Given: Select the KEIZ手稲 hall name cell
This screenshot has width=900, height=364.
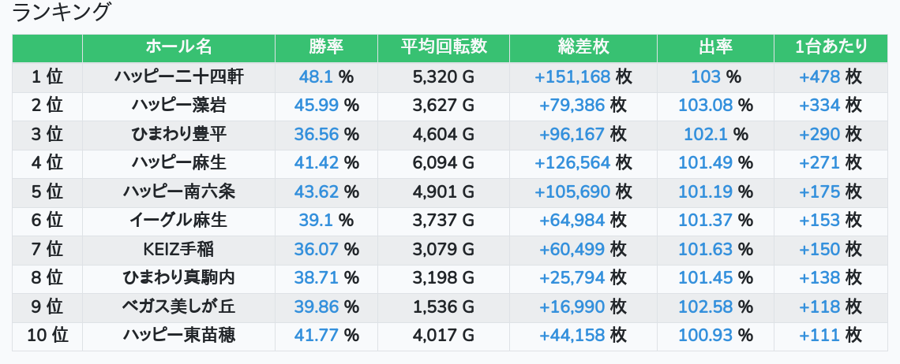Looking at the screenshot, I should point(178,250).
